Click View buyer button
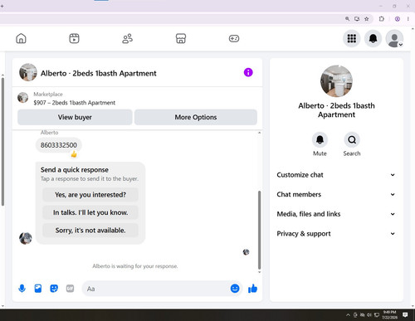The width and height of the screenshot is (415, 321). pyautogui.click(x=75, y=117)
